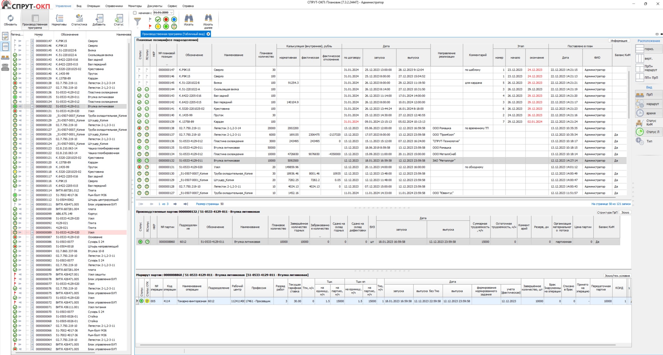Open the Справочники menu
The height and width of the screenshot is (355, 663).
[114, 6]
